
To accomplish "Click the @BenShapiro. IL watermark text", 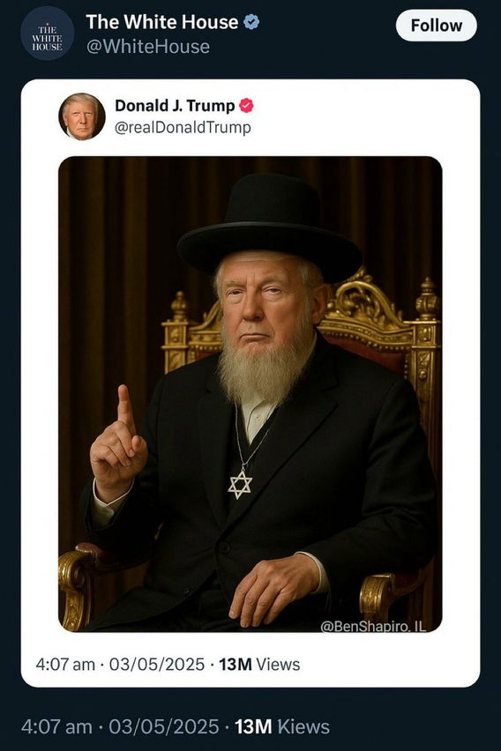I will 373,626.
